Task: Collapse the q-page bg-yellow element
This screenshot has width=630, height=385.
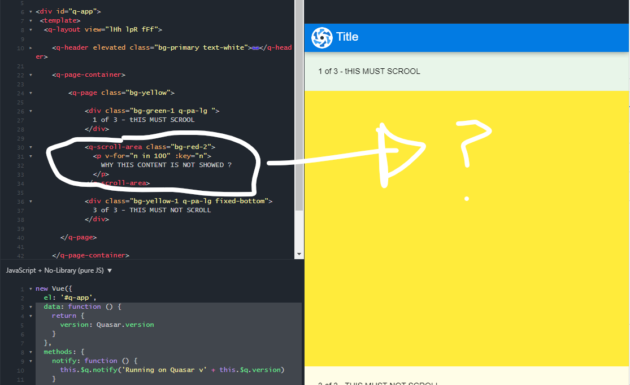Action: point(30,92)
